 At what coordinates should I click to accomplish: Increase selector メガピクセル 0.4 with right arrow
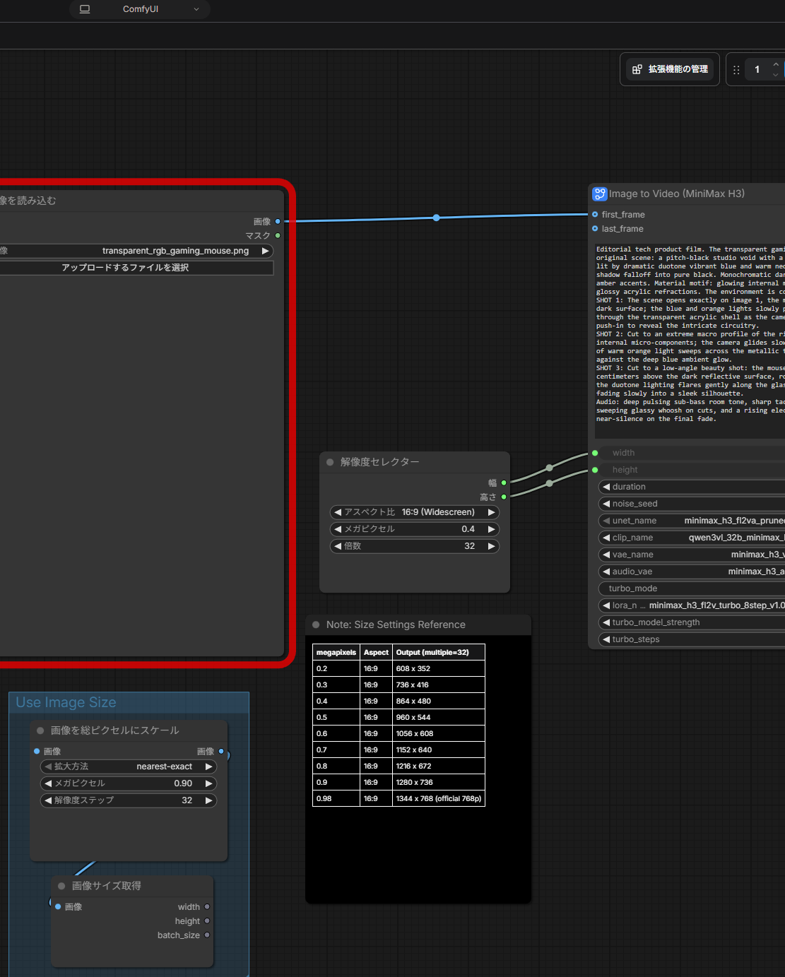coord(492,529)
